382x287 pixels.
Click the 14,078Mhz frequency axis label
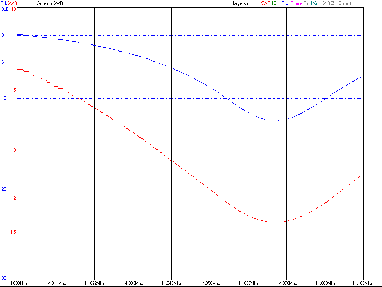click(x=286, y=283)
